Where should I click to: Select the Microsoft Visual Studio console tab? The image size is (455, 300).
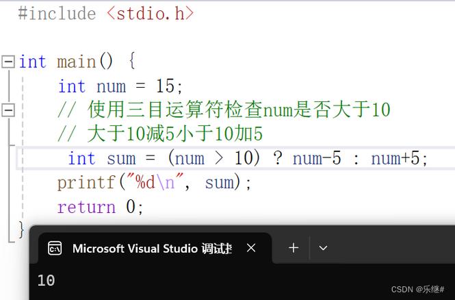(x=152, y=249)
